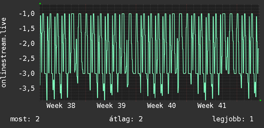
Task: Select the -3,5 y-axis value
Action: [27, 88]
